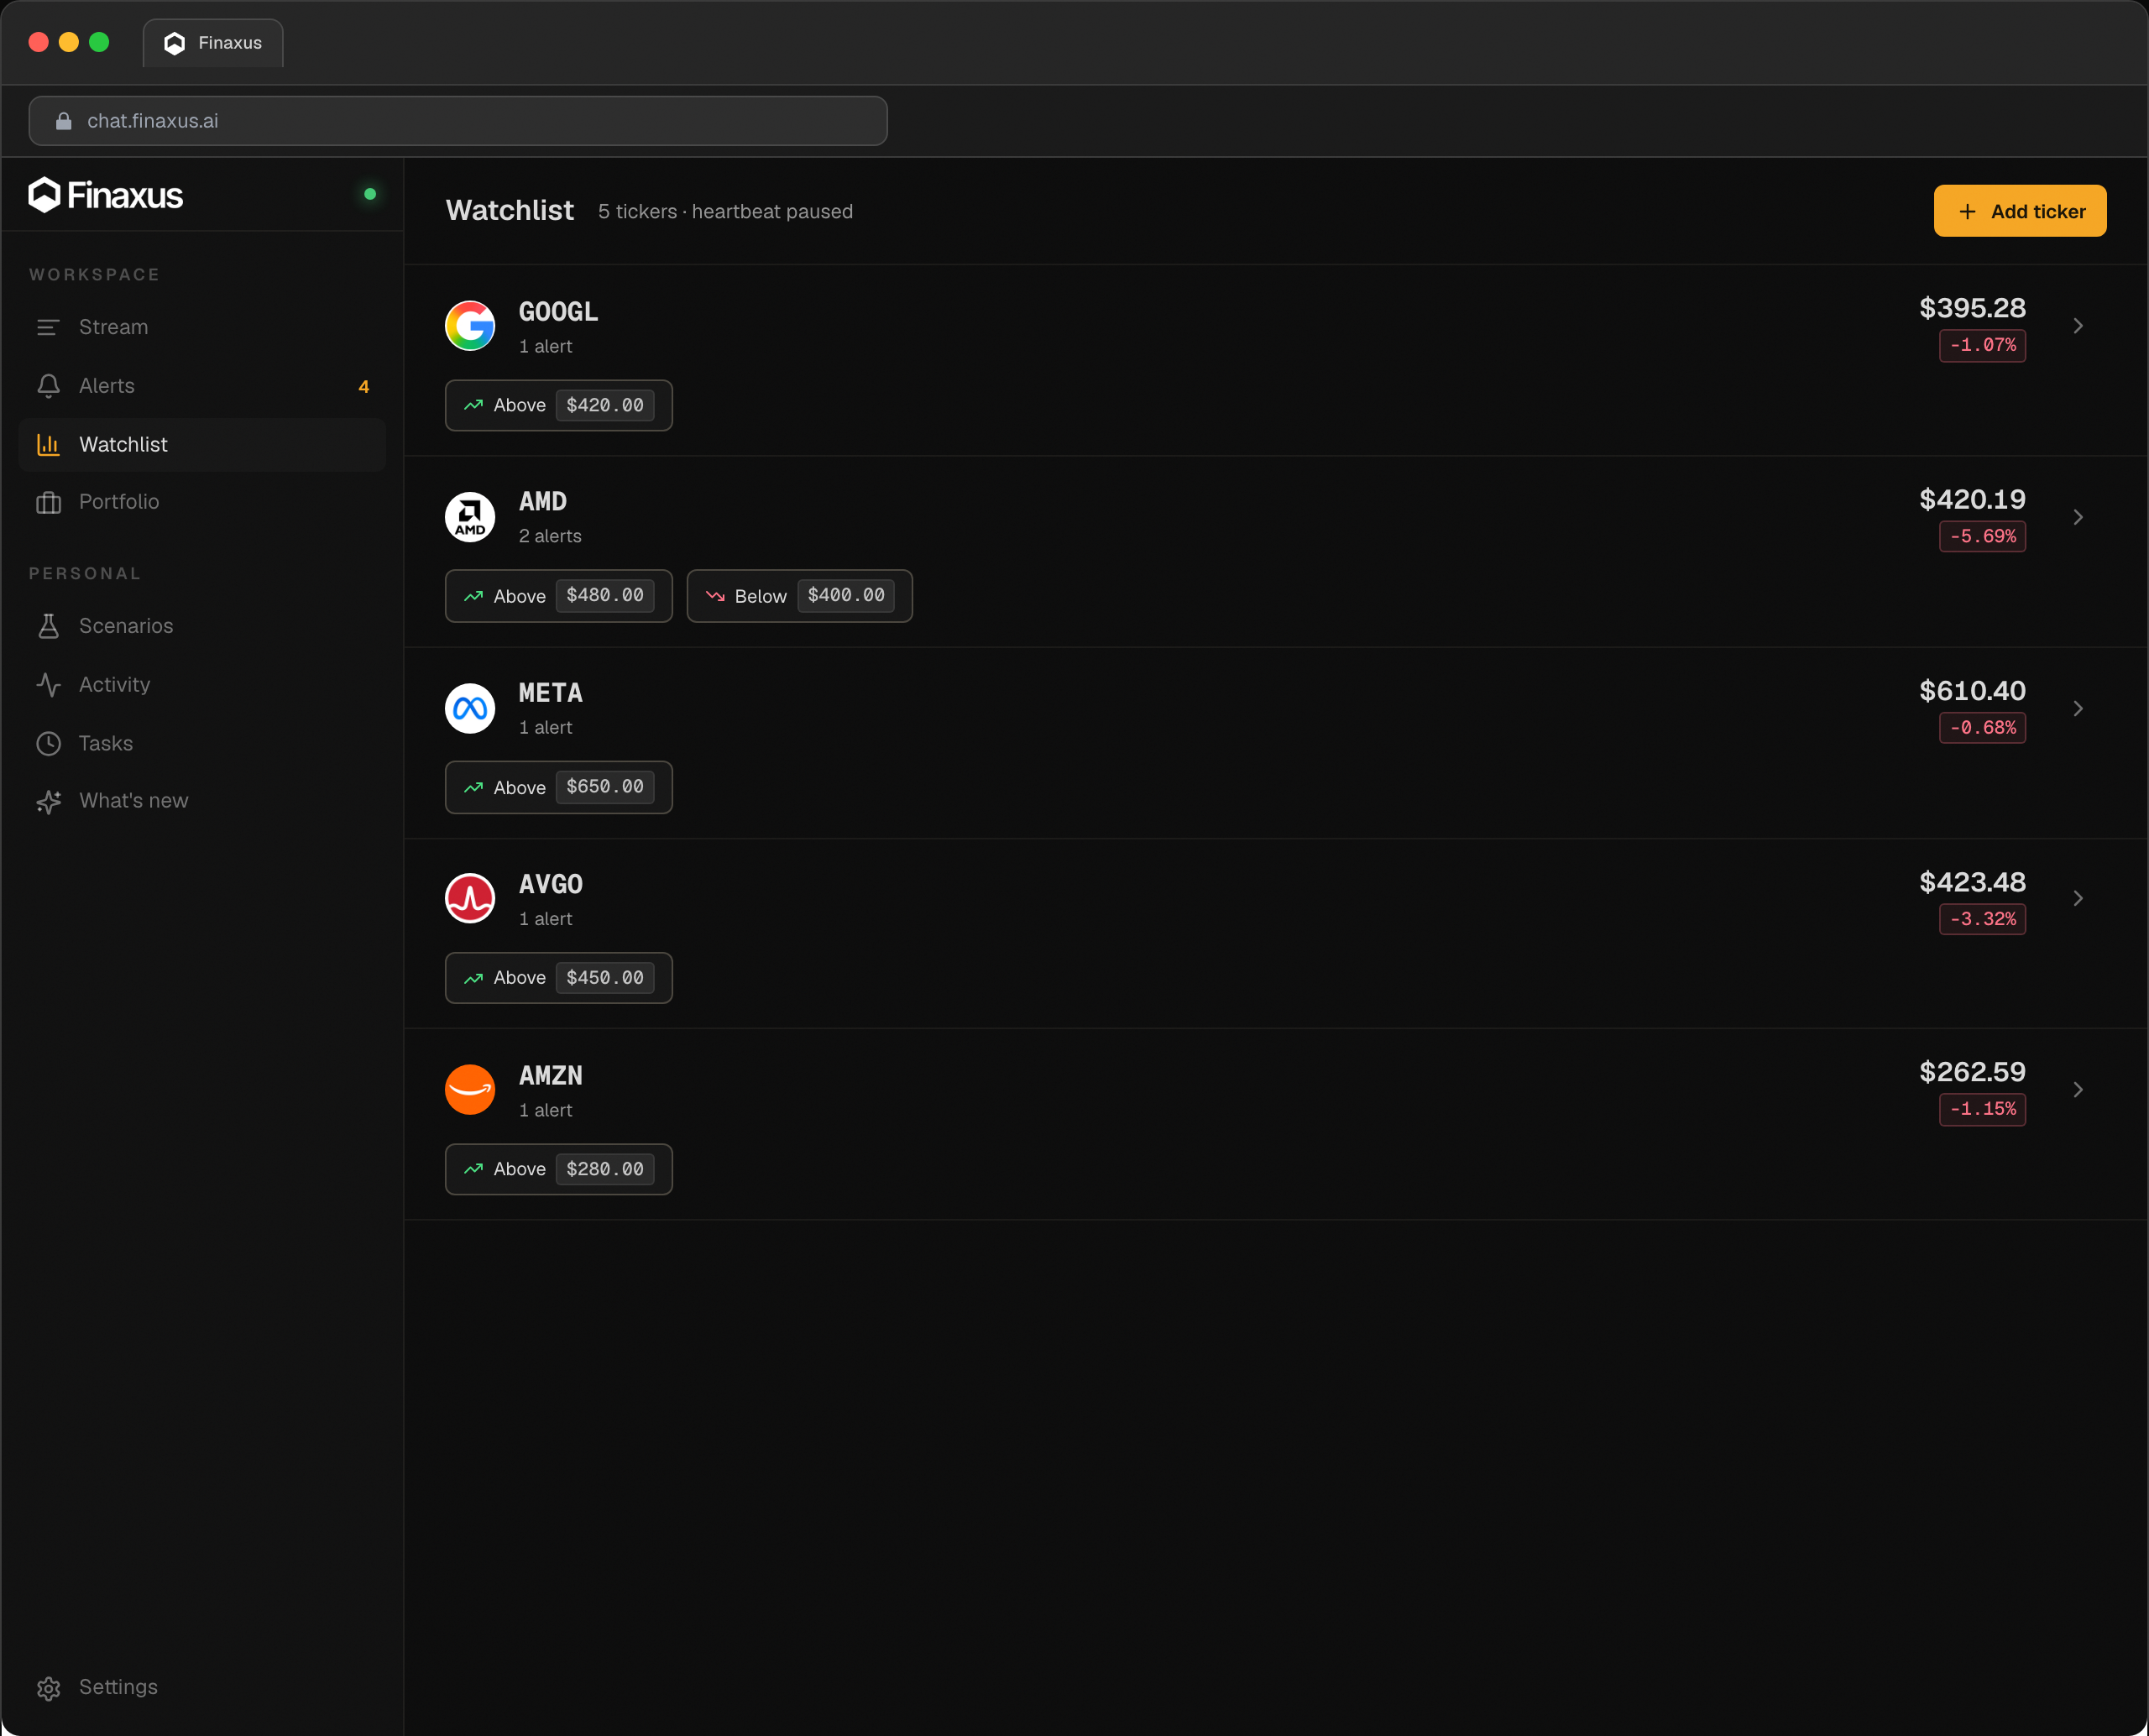Click the down-trend arrow on AMD Below alert
Image resolution: width=2149 pixels, height=1736 pixels.
[x=715, y=596]
